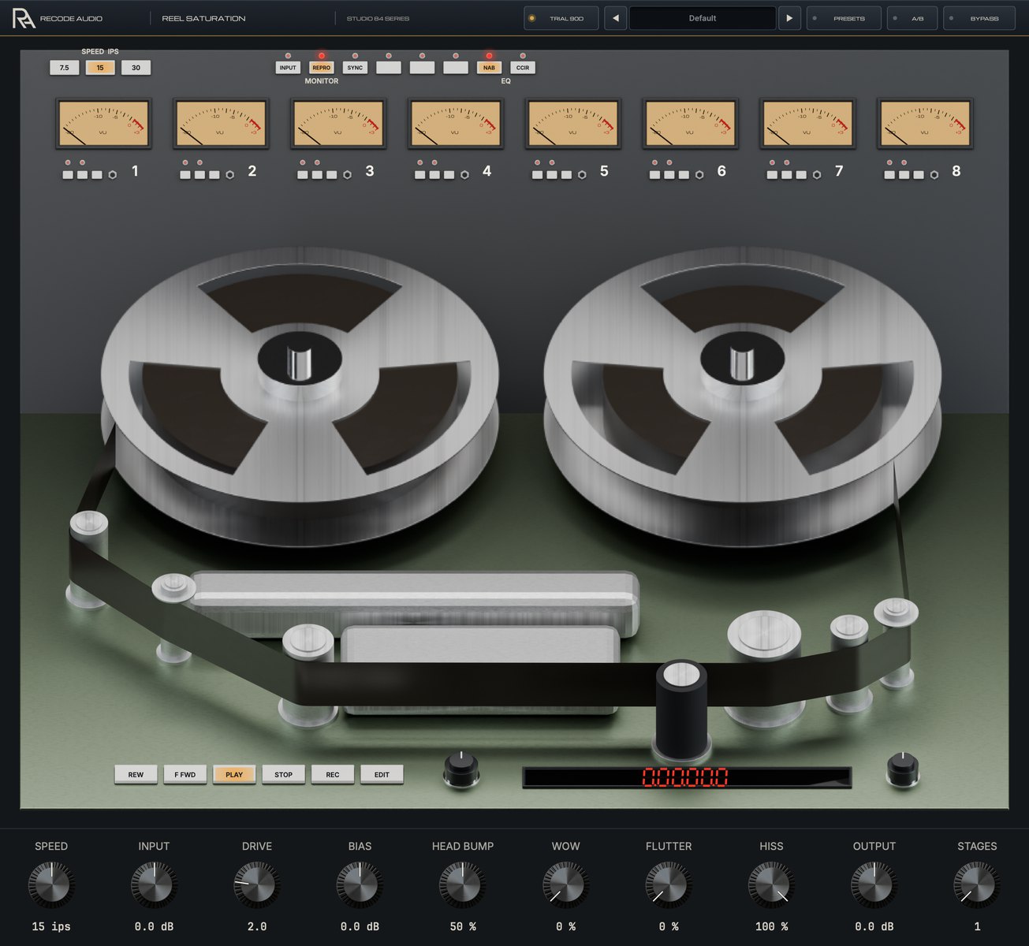Click the Stages value 1
The height and width of the screenshot is (946, 1029).
point(977,926)
